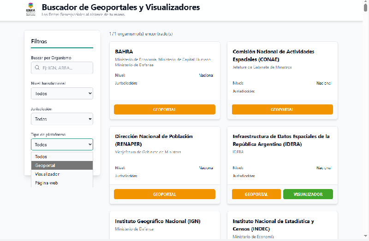369x241 pixels.
Task: Click the scrollbar down arrow
Action: (x=365, y=236)
